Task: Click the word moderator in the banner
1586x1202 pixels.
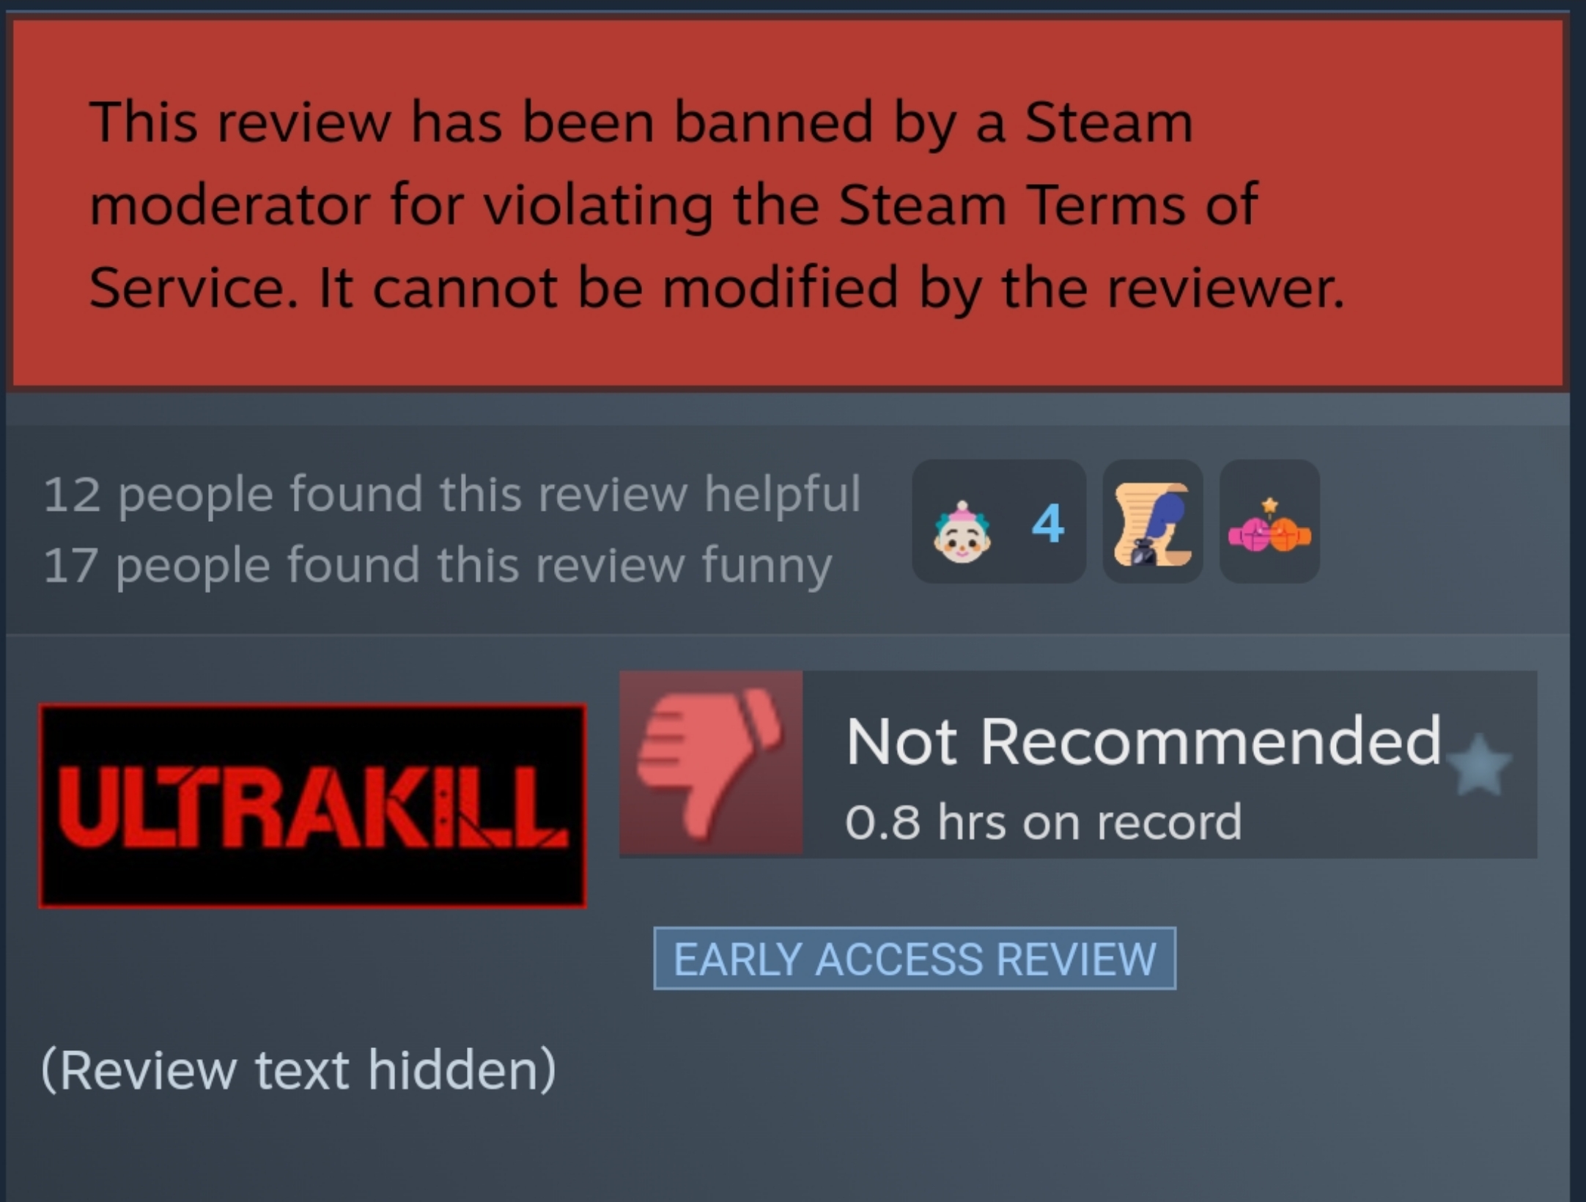Action: [230, 204]
